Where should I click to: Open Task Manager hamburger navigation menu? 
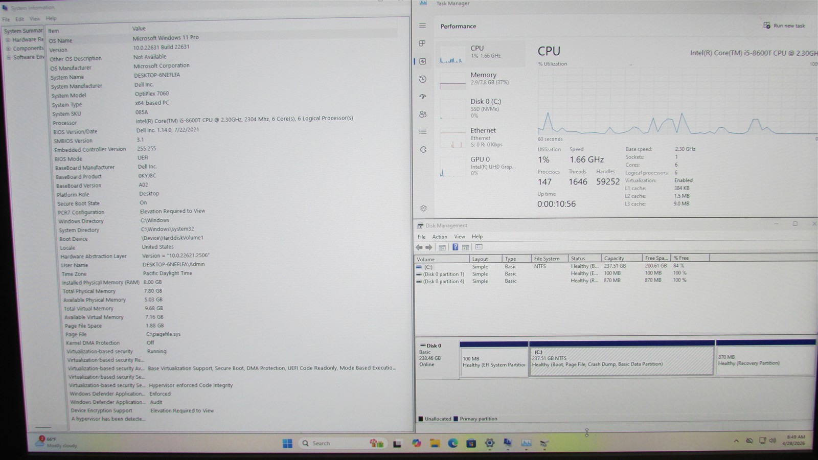click(422, 26)
